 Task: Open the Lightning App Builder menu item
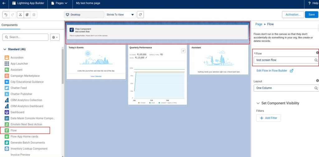pyautogui.click(x=28, y=3)
